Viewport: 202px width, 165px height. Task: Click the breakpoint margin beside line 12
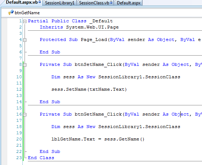pyautogui.click(x=4, y=89)
